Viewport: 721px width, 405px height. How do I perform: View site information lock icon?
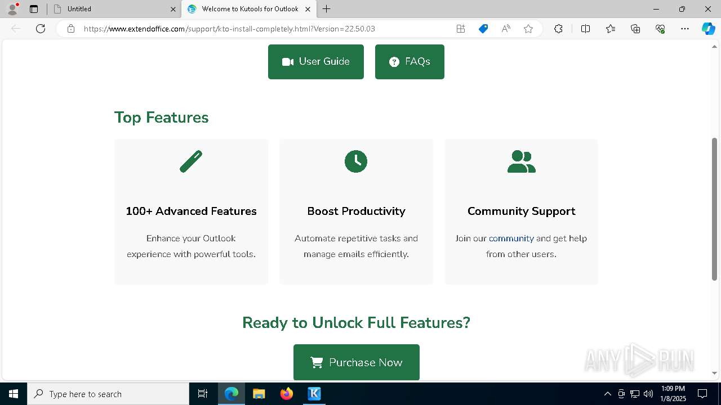pyautogui.click(x=71, y=29)
